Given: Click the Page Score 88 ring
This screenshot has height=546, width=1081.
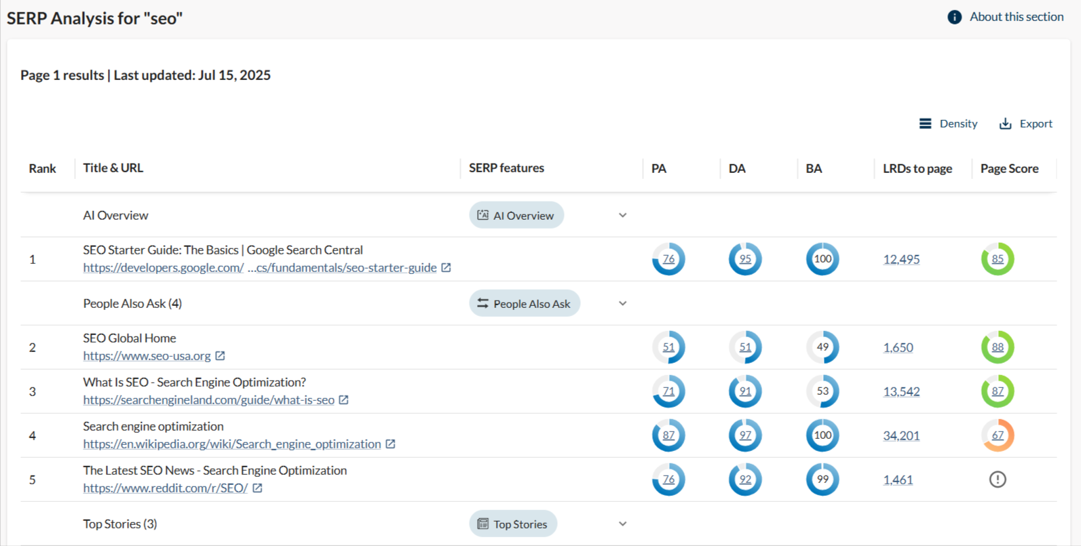Looking at the screenshot, I should 998,347.
